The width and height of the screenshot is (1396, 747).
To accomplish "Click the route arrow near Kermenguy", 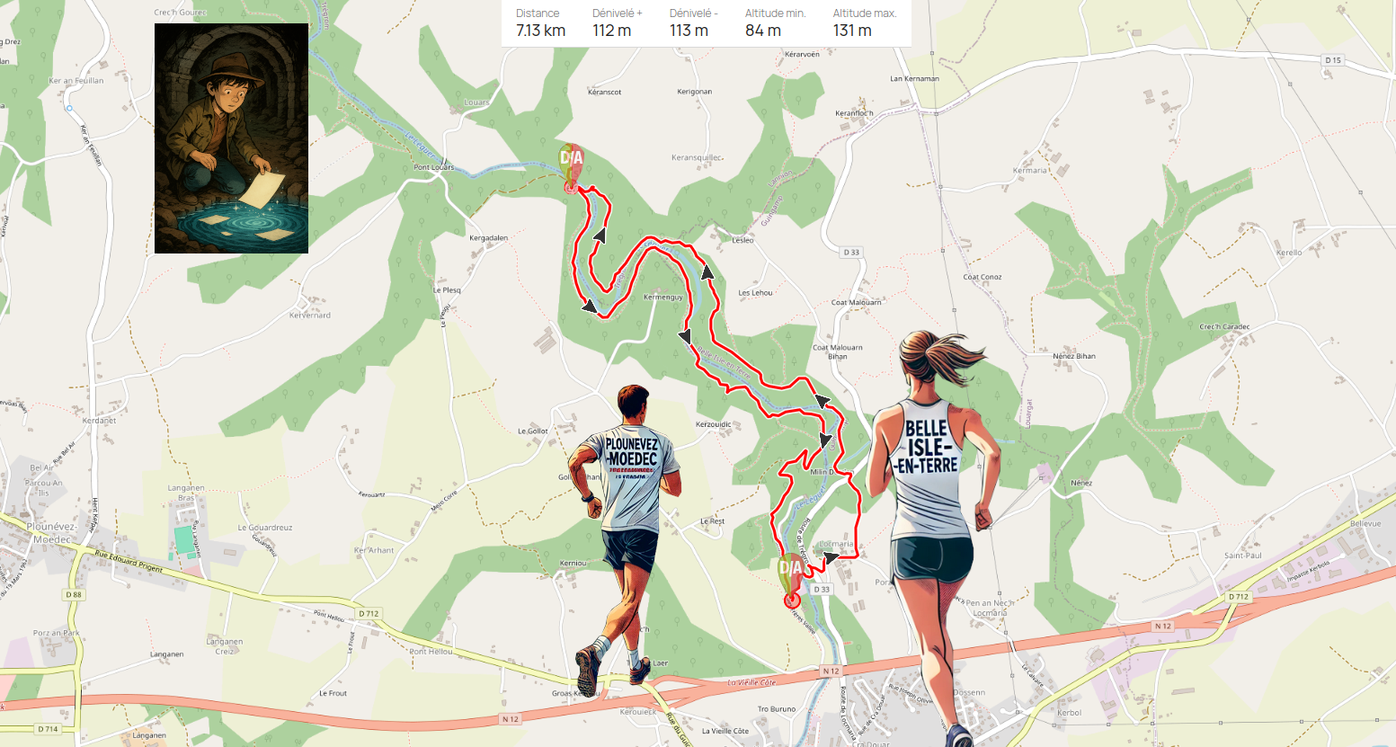I will (684, 337).
